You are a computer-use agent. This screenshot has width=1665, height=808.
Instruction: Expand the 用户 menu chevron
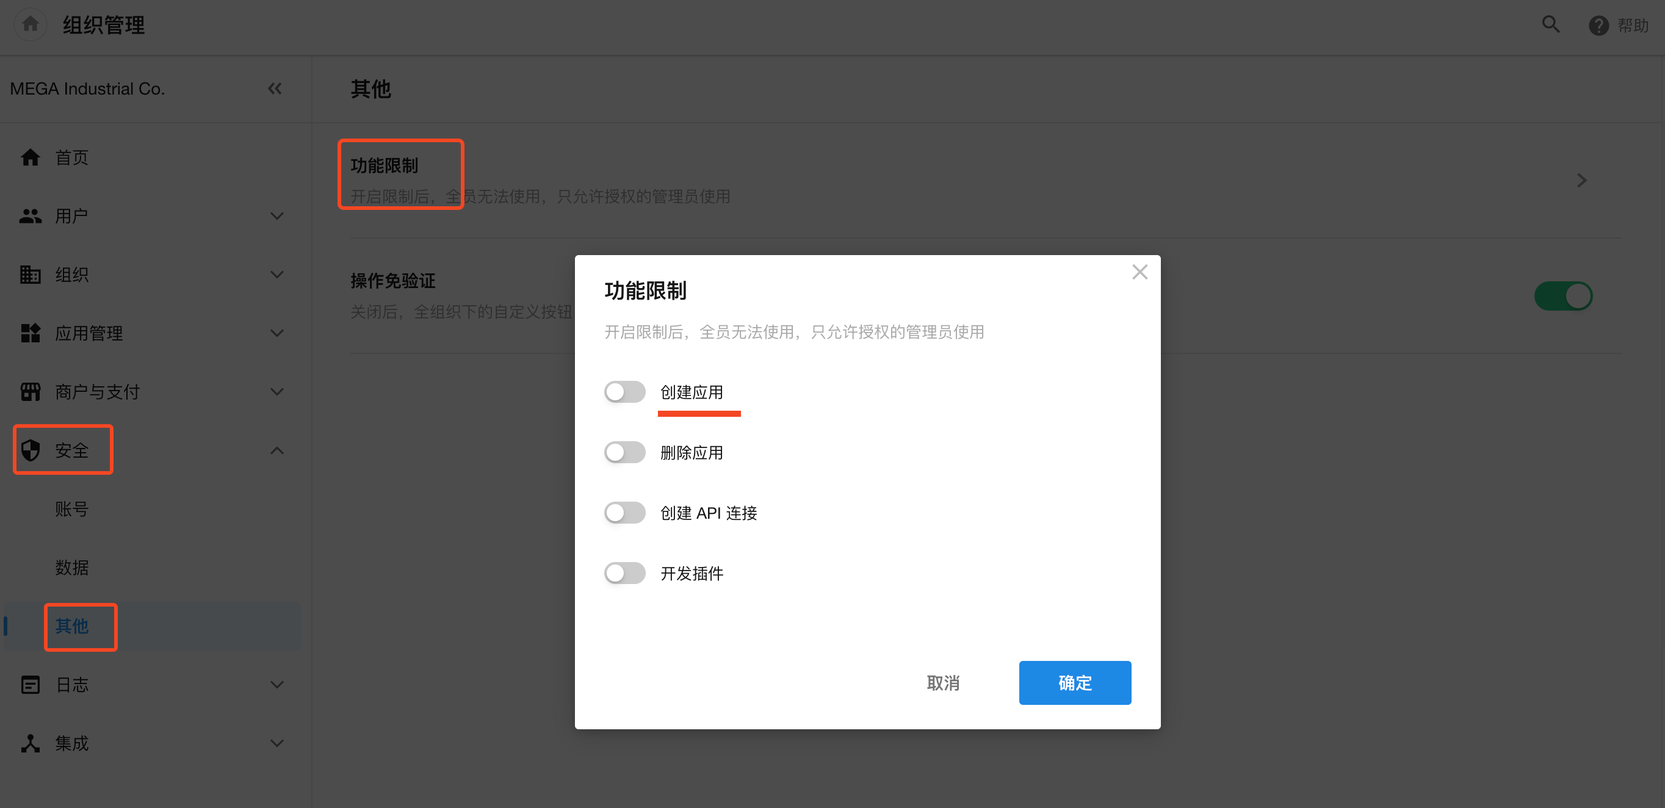(x=276, y=216)
